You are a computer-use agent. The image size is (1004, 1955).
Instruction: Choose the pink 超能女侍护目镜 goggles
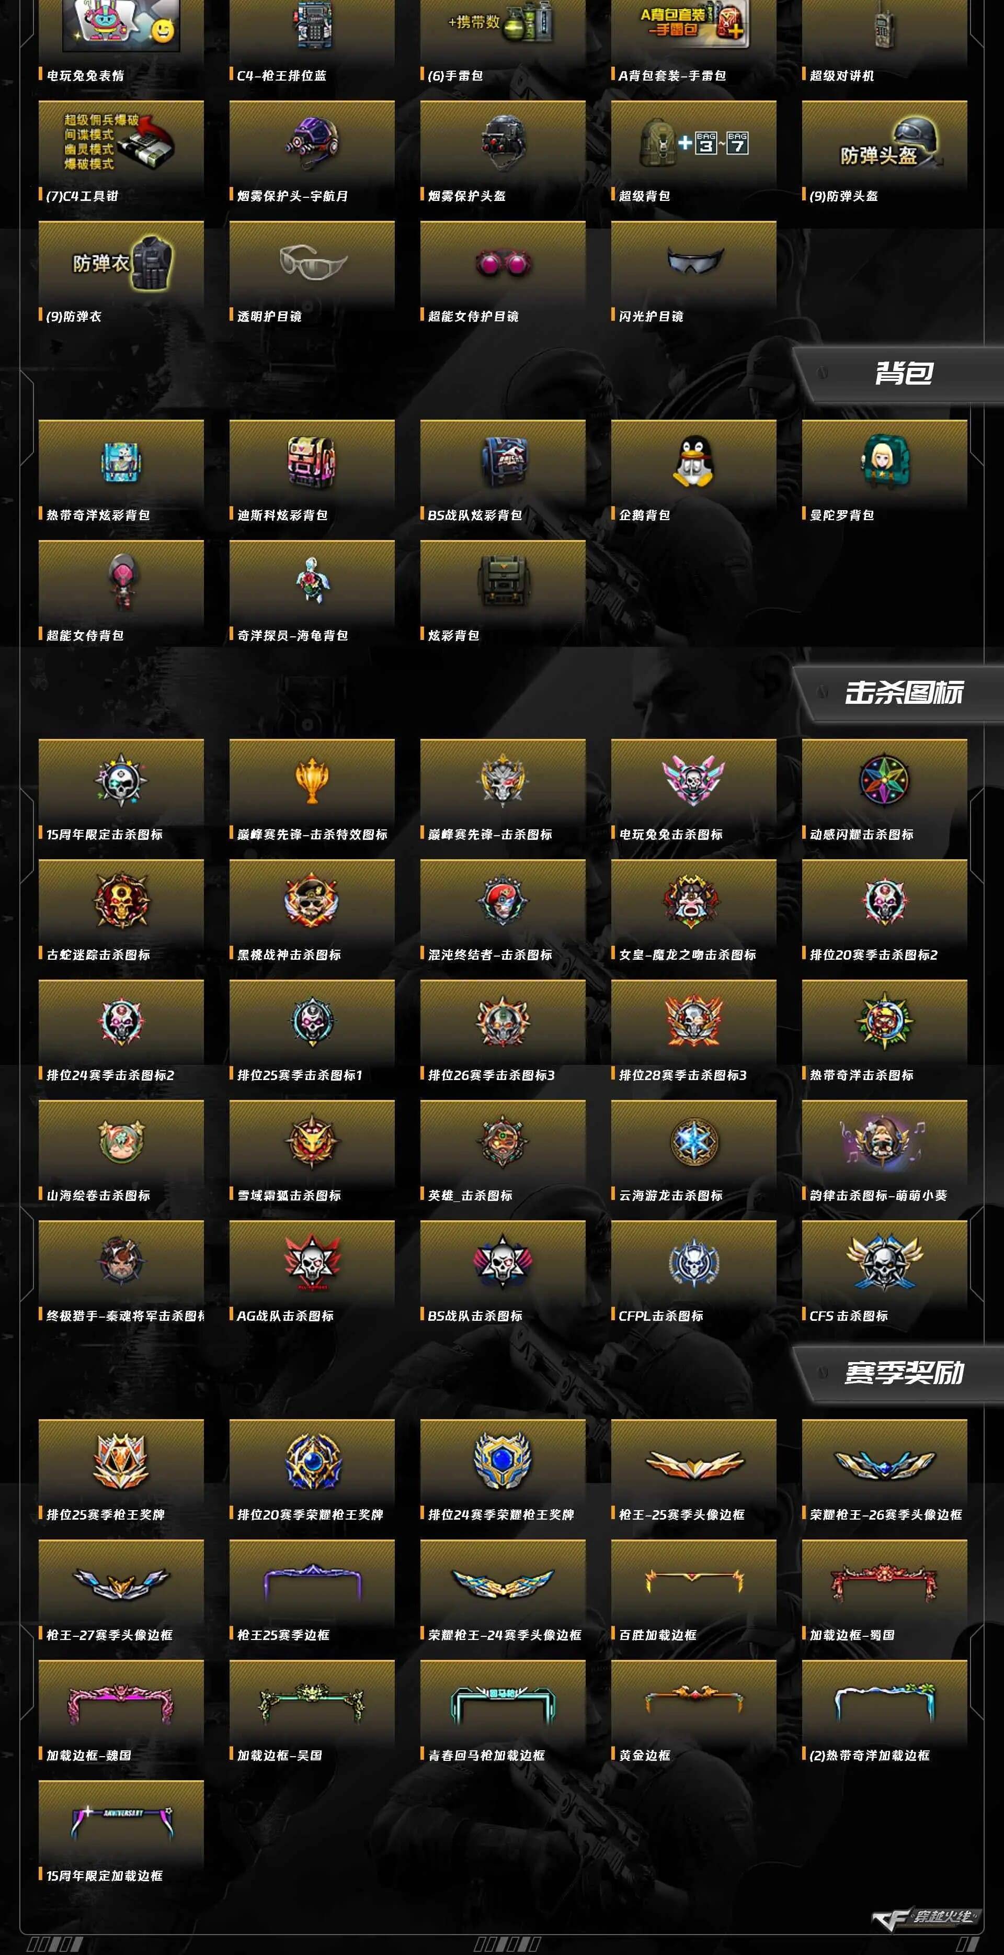pos(502,263)
